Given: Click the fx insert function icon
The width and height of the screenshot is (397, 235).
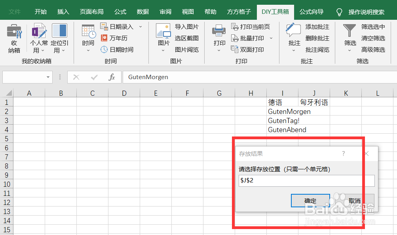Looking at the screenshot, I should (x=112, y=77).
